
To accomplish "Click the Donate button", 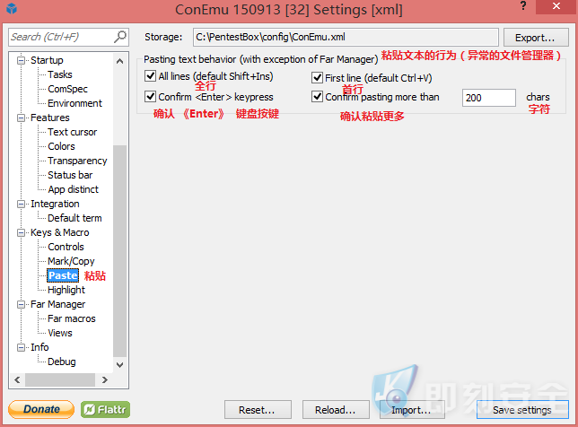I will 41,409.
